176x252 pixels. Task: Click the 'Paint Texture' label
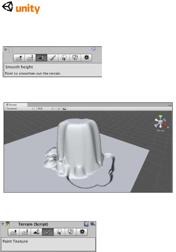click(x=15, y=241)
